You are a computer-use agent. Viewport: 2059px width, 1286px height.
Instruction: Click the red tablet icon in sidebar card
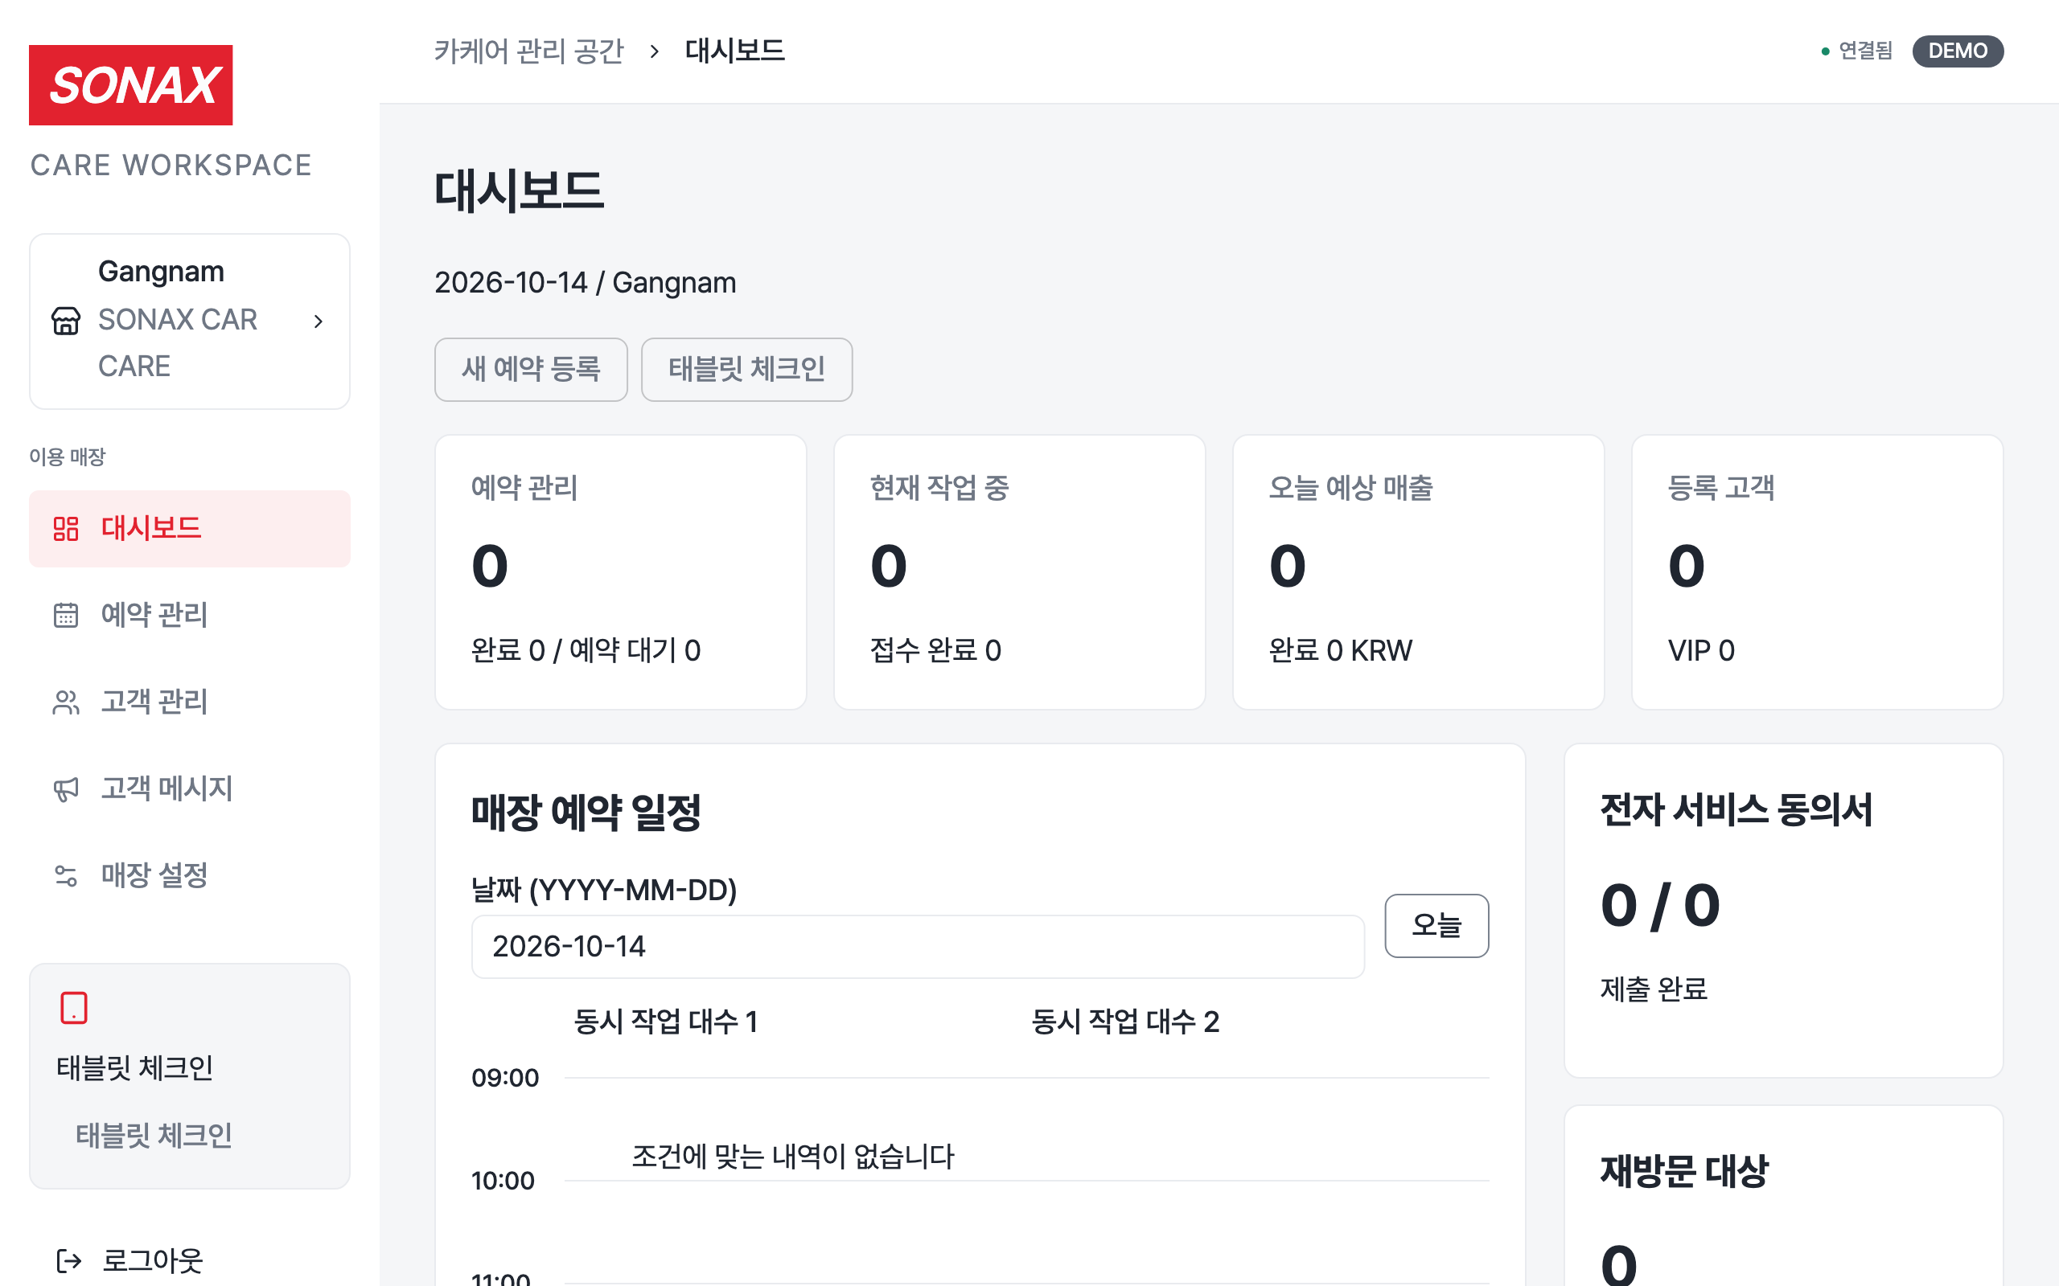click(74, 1008)
